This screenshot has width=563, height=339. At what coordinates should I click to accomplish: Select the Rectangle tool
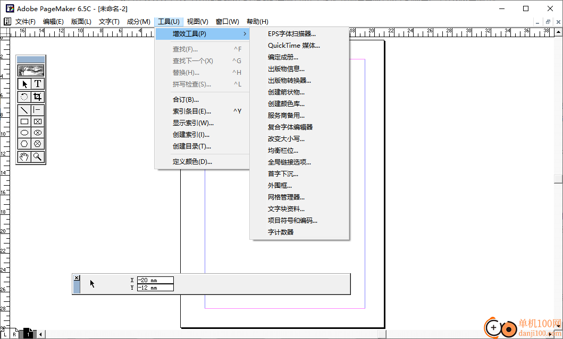coord(24,121)
